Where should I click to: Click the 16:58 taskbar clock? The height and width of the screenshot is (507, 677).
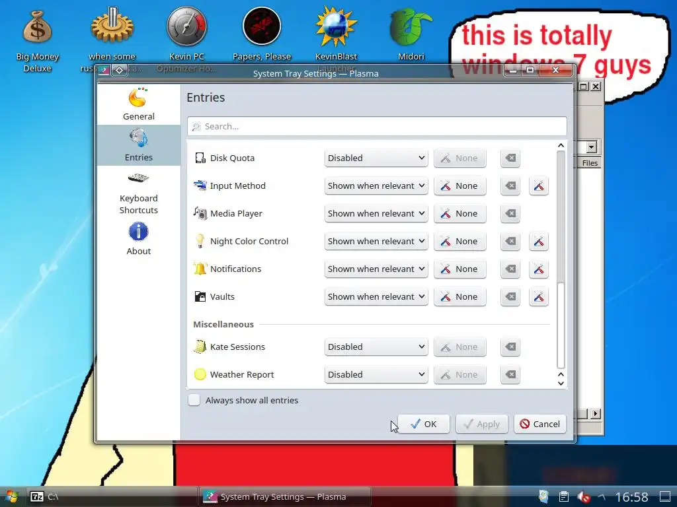point(631,497)
